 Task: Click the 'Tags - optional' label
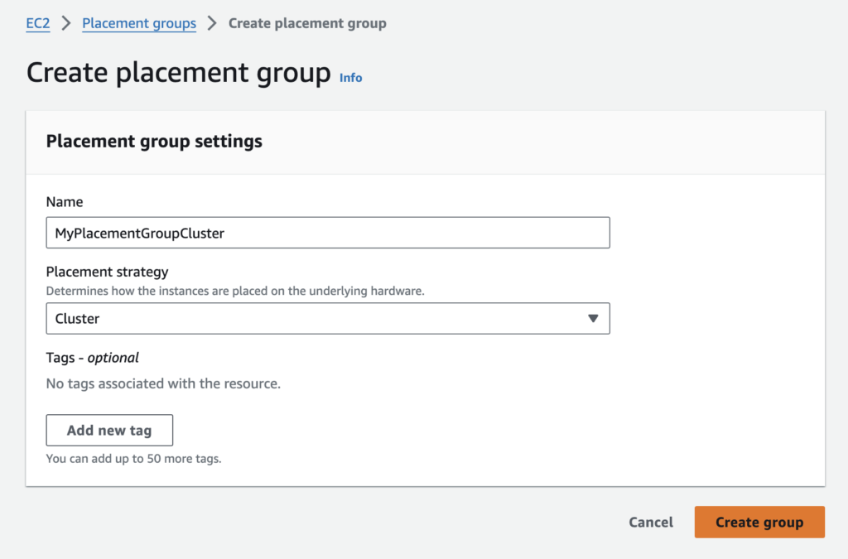(x=92, y=358)
